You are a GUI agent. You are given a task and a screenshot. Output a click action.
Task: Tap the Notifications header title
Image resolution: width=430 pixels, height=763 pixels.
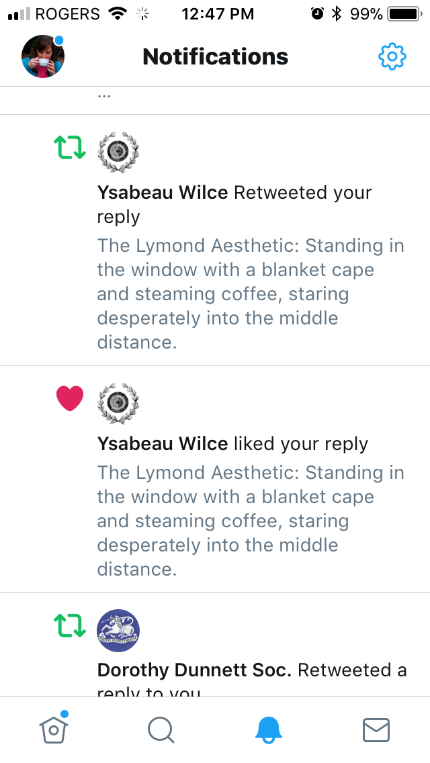(215, 57)
